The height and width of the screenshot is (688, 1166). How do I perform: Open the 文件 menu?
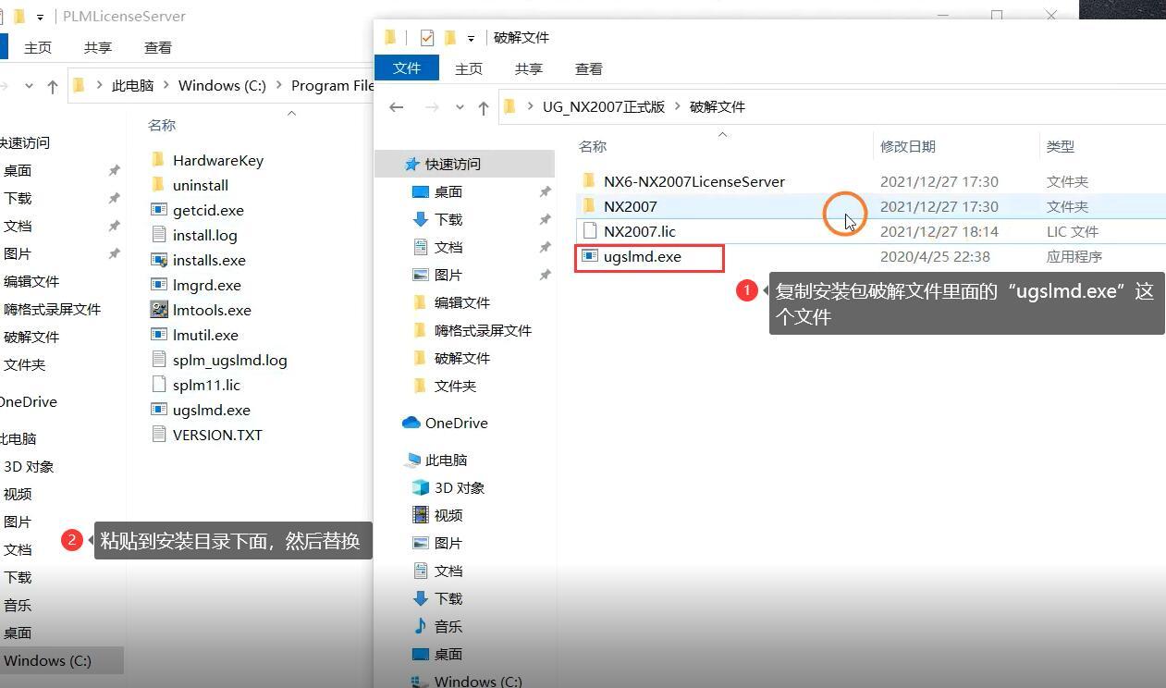(406, 68)
